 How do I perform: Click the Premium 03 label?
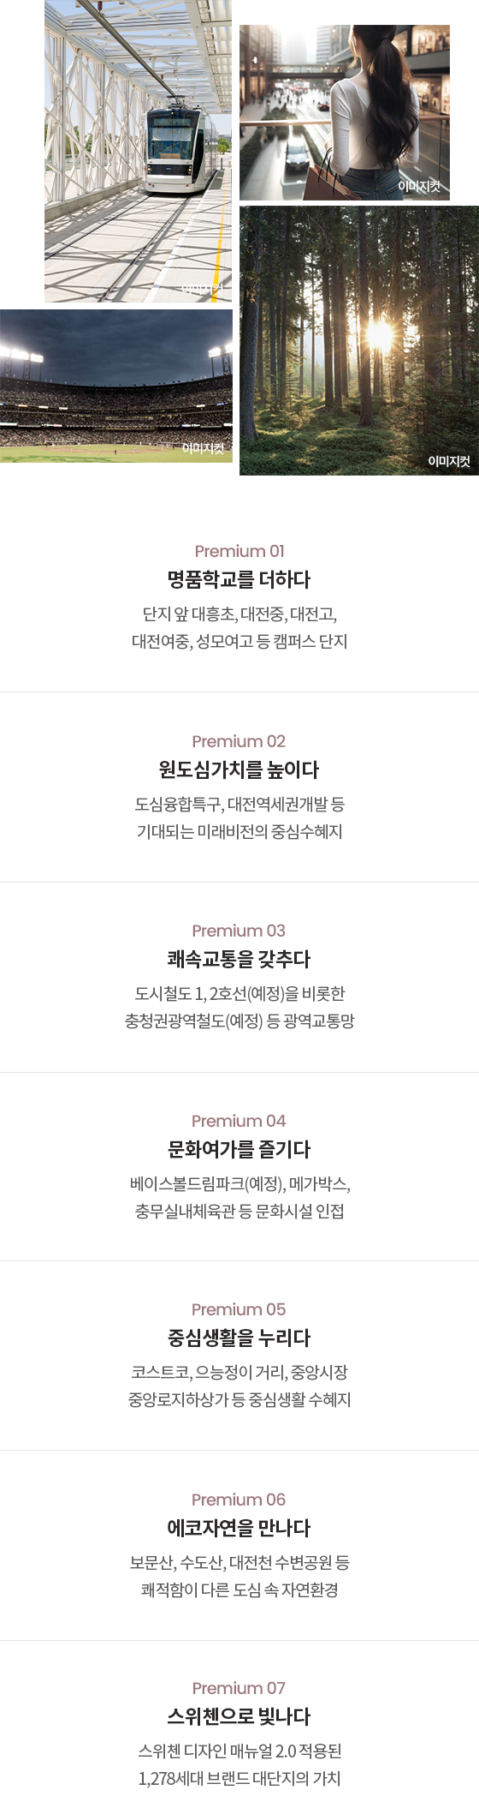coord(239,931)
